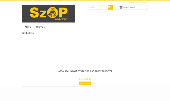Open the 'KOSA SPALINOWA STIGA SBC 636' product title
The width and height of the screenshot is (170, 101).
pyautogui.click(x=85, y=71)
